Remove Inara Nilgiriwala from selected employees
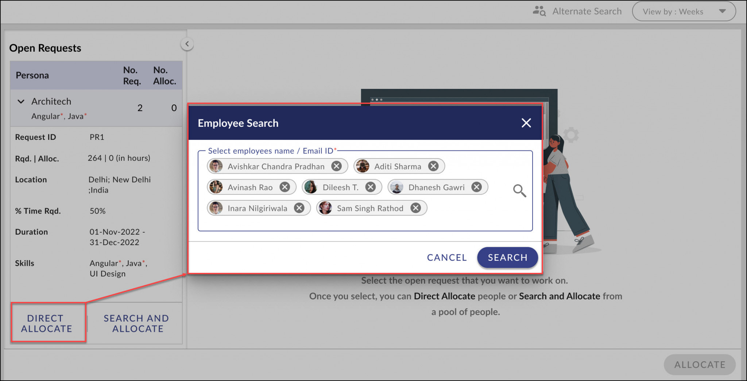The height and width of the screenshot is (381, 747). (299, 208)
